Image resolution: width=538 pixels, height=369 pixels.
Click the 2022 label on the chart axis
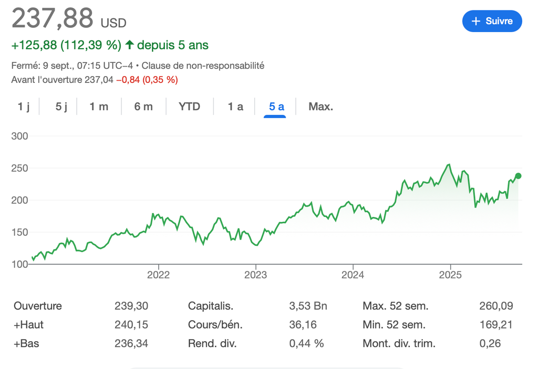click(x=159, y=275)
